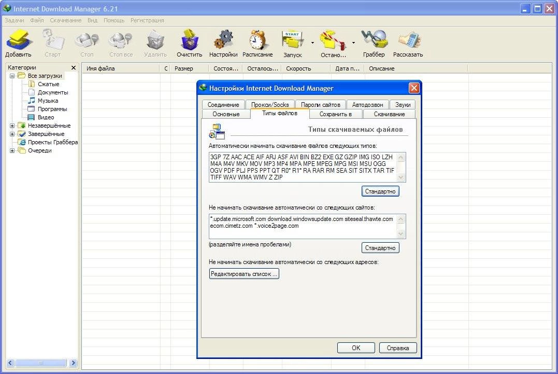
Task: Switch to the Соединение tab
Action: point(223,105)
